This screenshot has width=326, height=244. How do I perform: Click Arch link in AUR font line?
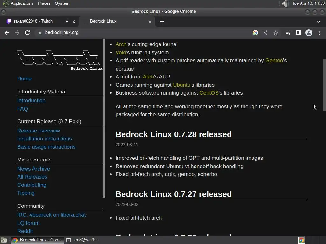click(x=148, y=77)
